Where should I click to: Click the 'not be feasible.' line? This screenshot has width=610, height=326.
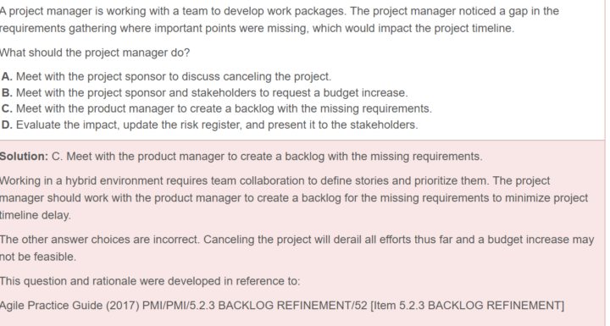[38, 257]
